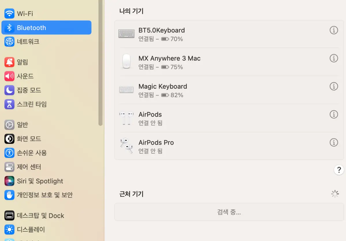Select the 알림 sidebar label
Screen dimensions: 346x241
pyautogui.click(x=23, y=62)
